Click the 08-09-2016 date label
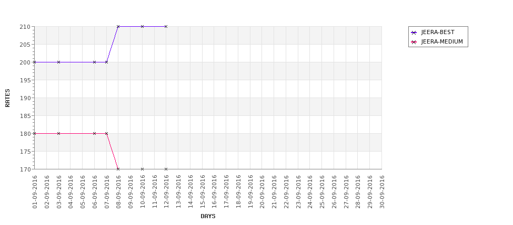The width and height of the screenshot is (513, 225). (118, 192)
